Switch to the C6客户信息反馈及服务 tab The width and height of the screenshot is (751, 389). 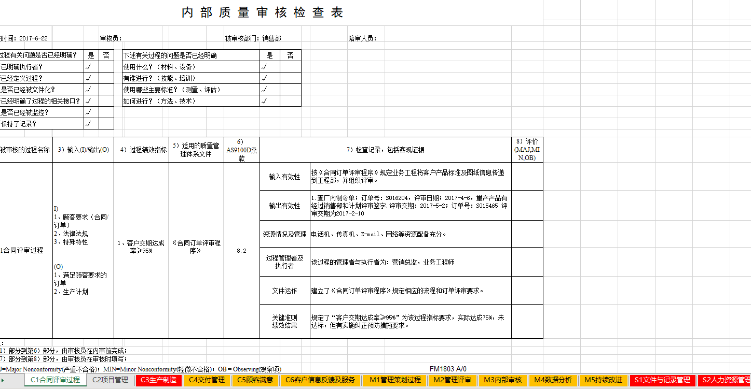pyautogui.click(x=320, y=380)
